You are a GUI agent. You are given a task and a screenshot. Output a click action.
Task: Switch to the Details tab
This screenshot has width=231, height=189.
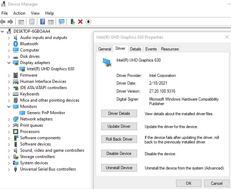(136, 49)
